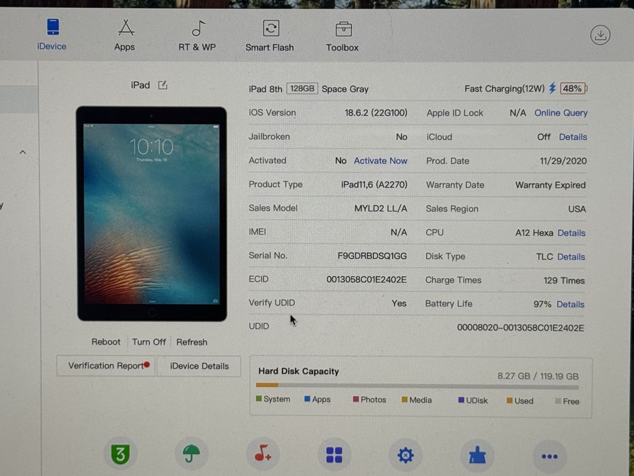
Task: Click the blue four-squares icon manager
Action: coord(334,454)
